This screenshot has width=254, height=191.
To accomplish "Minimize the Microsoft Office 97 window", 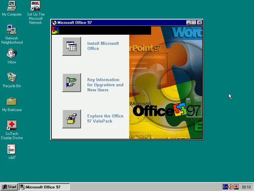I will tap(188, 23).
